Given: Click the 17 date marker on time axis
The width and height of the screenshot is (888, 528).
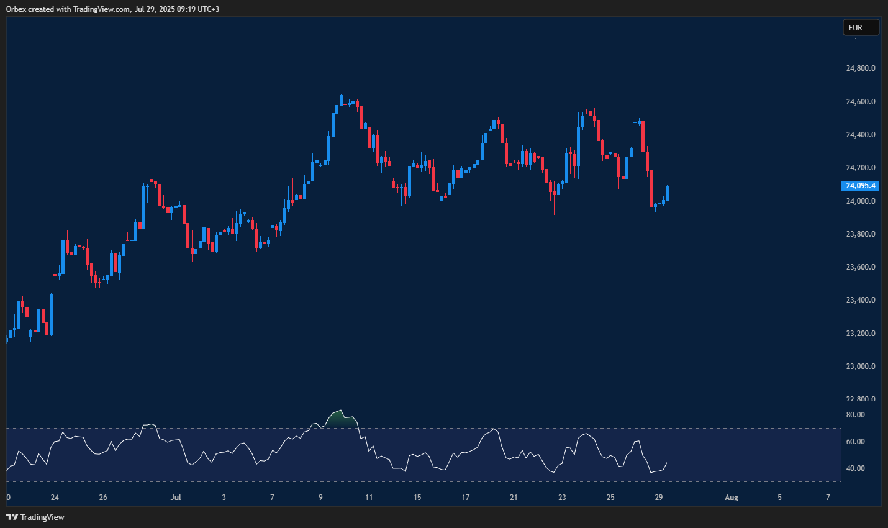Looking at the screenshot, I should click(466, 498).
